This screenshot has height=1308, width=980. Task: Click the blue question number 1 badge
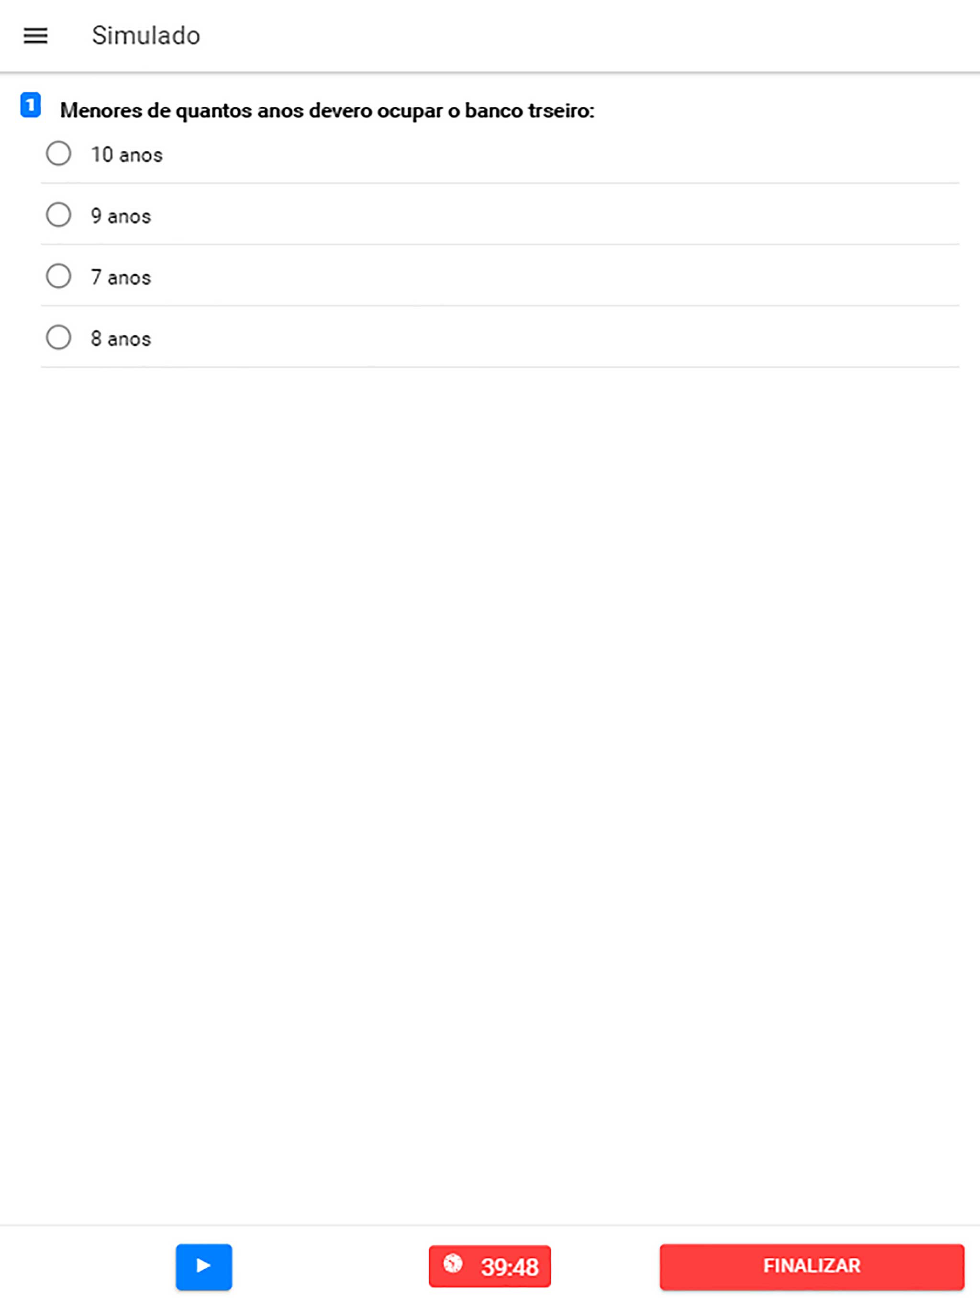click(31, 105)
